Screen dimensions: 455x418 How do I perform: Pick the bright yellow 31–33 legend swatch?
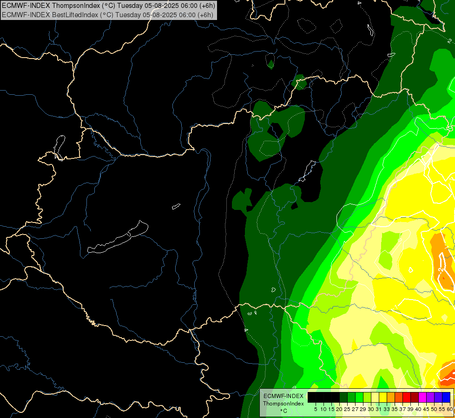tap(383, 397)
